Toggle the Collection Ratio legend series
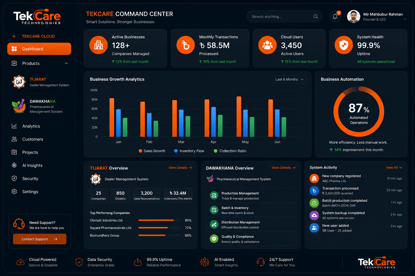This screenshot has width=415, height=276. tap(230, 151)
